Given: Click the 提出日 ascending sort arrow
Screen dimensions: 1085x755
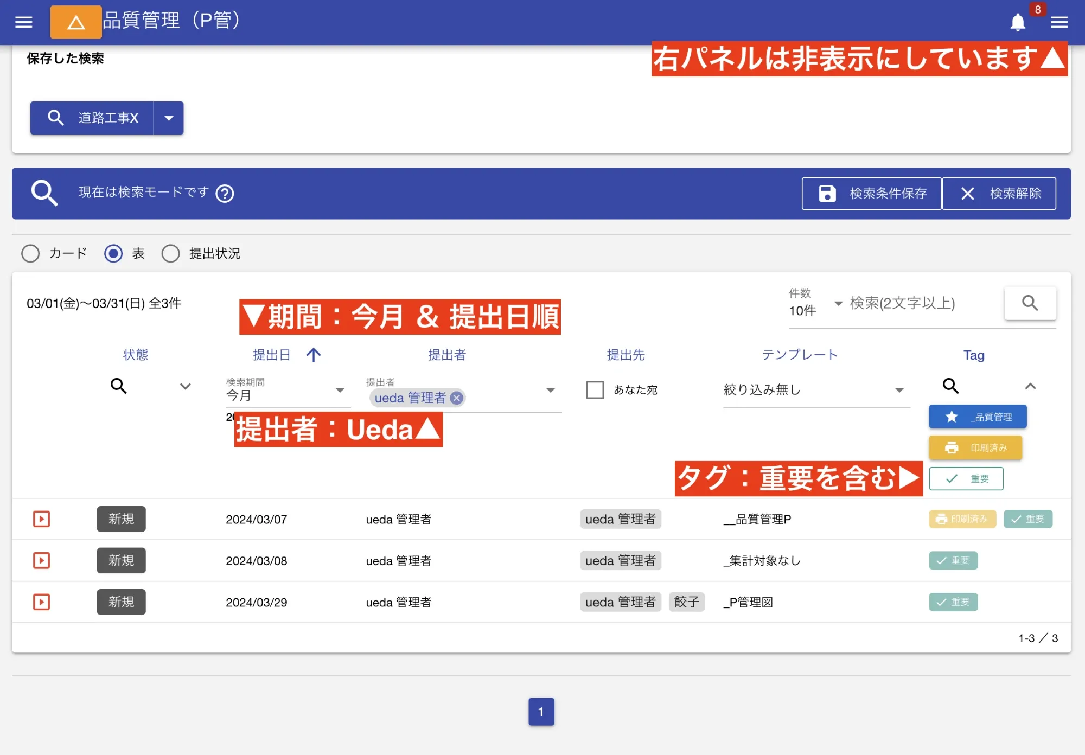Looking at the screenshot, I should click(x=314, y=355).
